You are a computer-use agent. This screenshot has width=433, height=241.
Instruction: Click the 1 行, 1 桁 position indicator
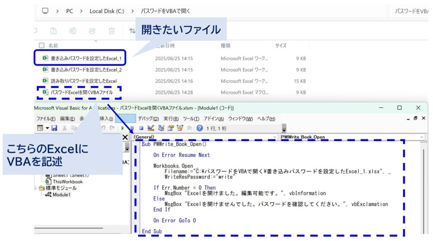(216, 129)
